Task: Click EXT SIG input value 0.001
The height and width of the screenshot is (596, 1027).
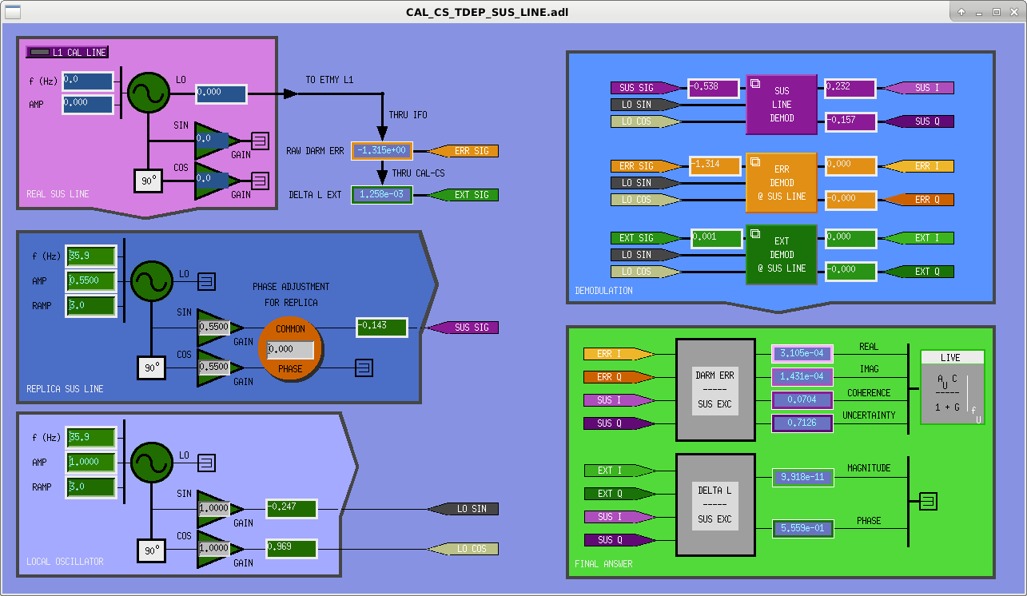Action: point(716,238)
